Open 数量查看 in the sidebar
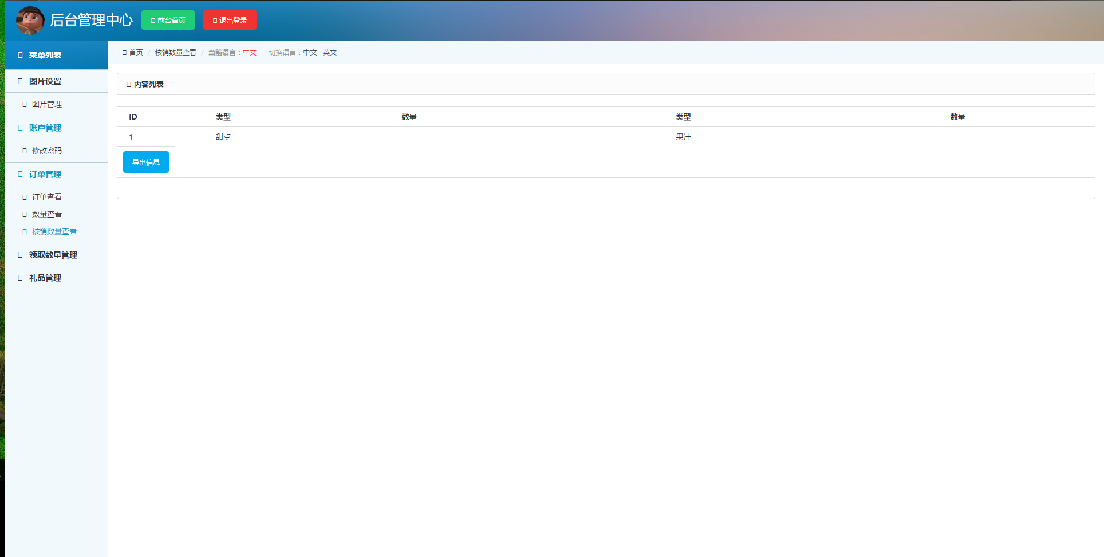Screen dimensions: 1104x557 tap(47, 214)
